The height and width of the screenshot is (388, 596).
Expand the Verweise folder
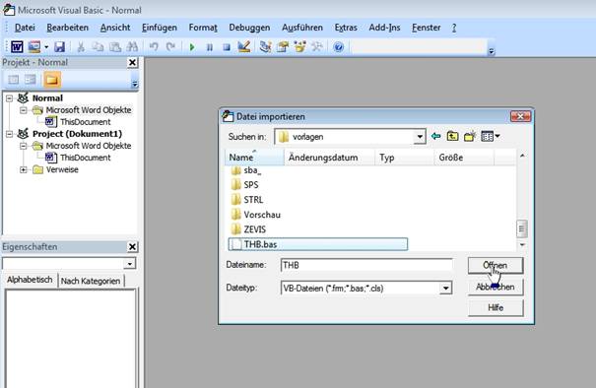[x=24, y=169]
